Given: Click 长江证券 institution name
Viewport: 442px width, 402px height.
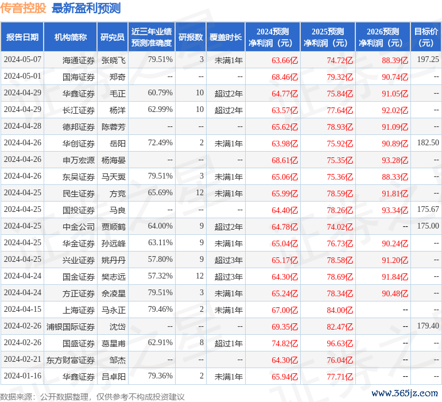Looking at the screenshot, I should click(79, 110).
